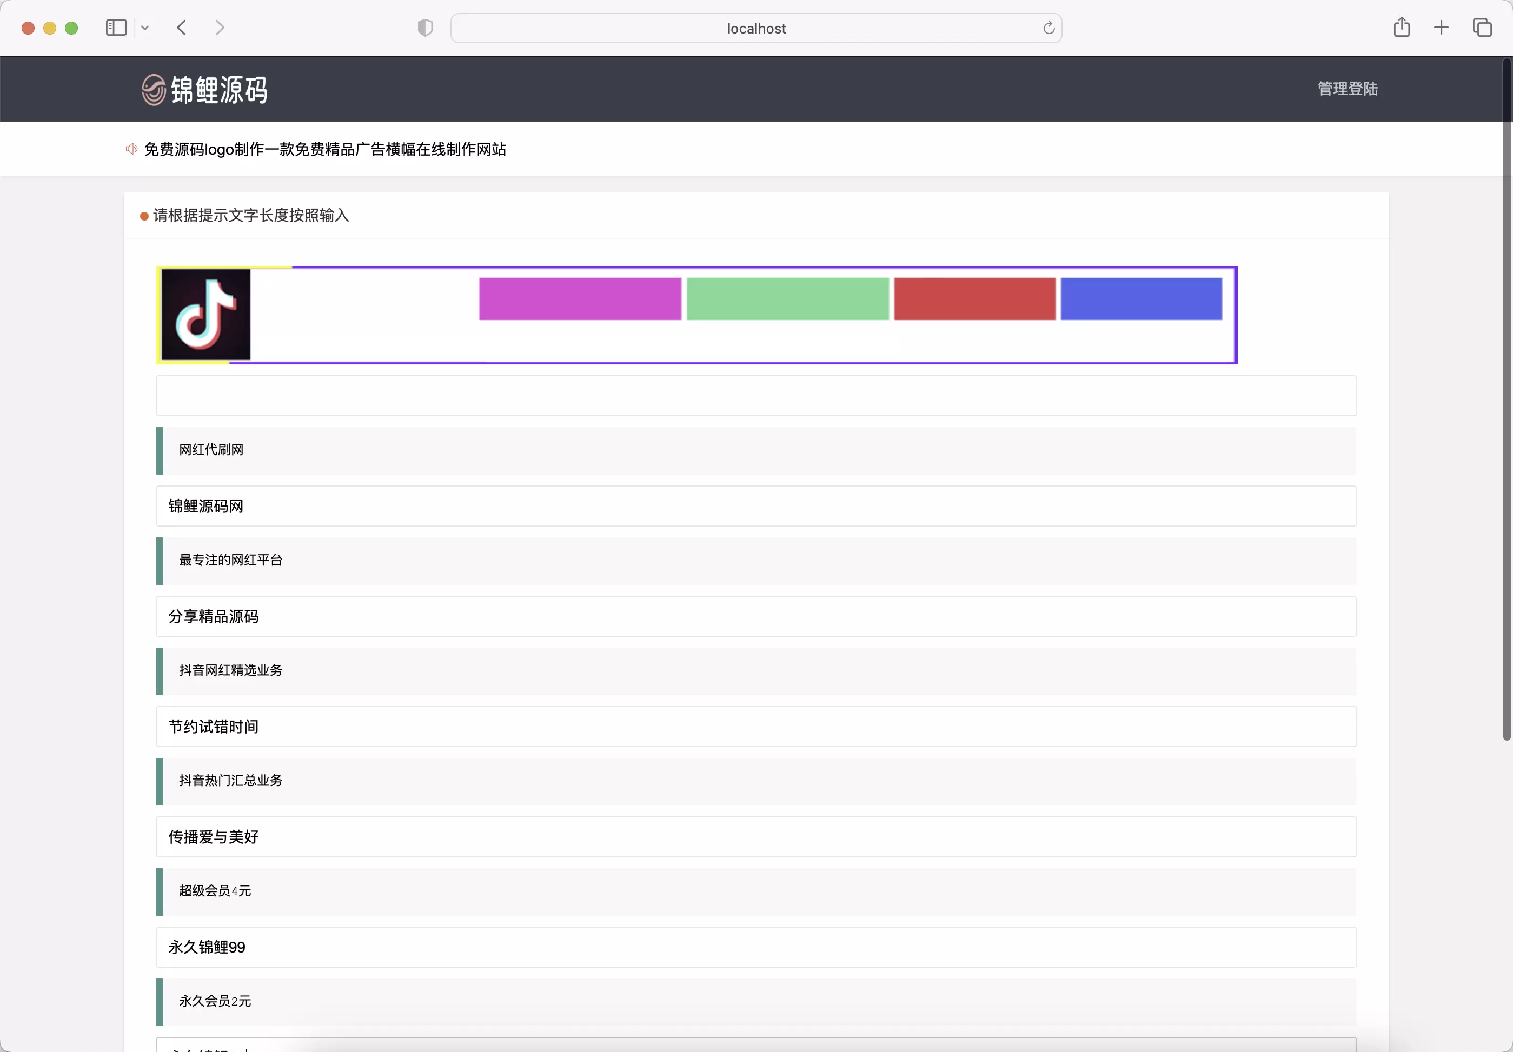Go back with the back arrow

[x=182, y=28]
